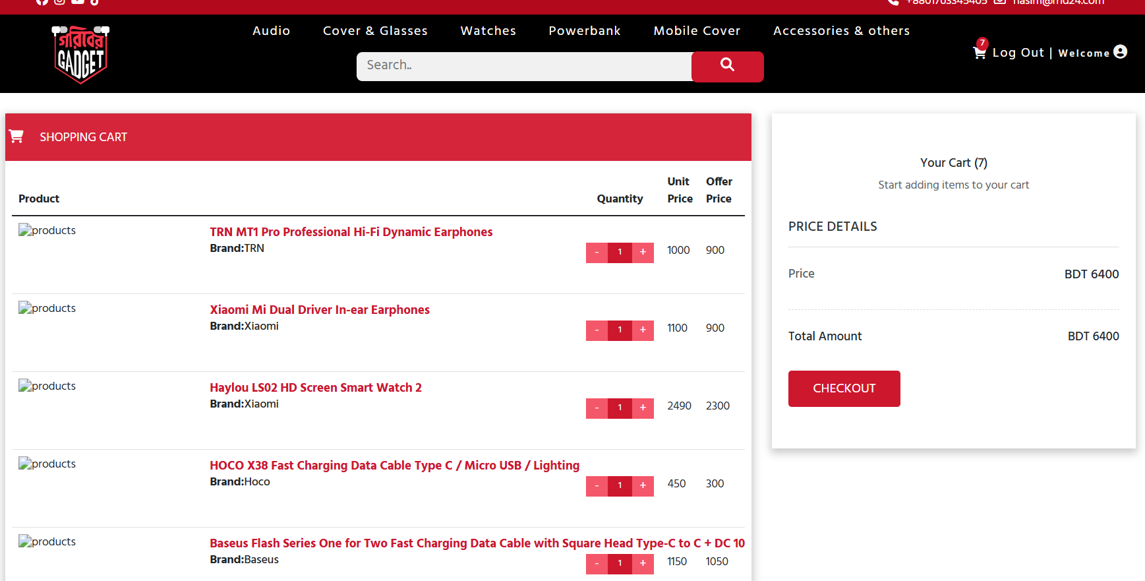
Task: Open TRN MT1 Pro Professional Hi-Fi Earphones link
Action: coord(351,232)
